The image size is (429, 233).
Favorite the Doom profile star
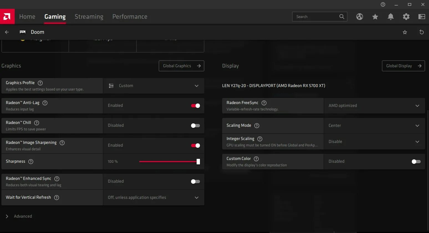tap(405, 32)
